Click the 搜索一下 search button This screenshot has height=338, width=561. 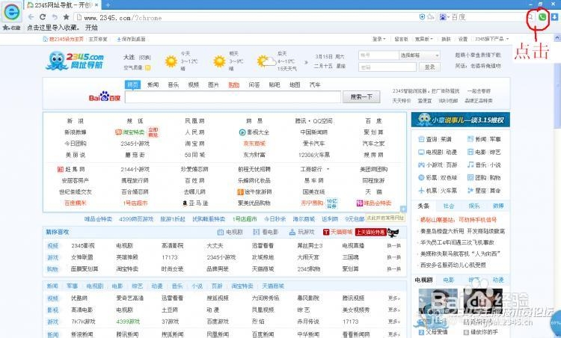click(x=361, y=96)
